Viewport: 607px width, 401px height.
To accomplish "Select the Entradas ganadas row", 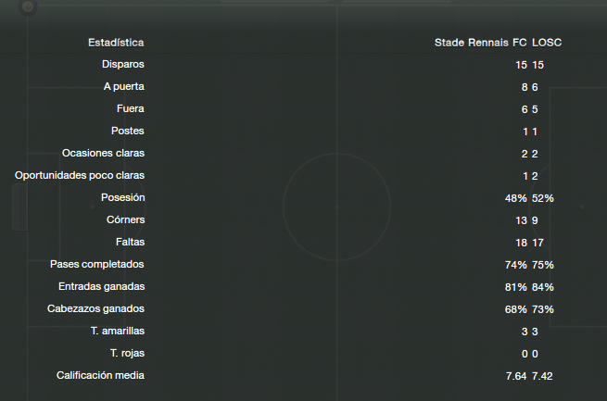I will coord(304,287).
